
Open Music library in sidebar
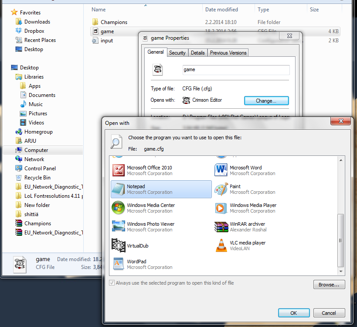coord(35,104)
